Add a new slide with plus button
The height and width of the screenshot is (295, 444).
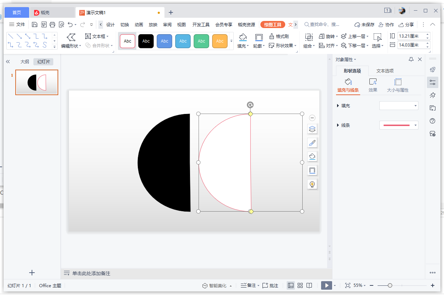click(x=32, y=273)
